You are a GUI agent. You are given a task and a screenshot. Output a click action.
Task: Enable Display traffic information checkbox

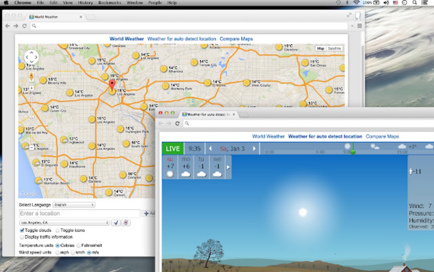click(x=22, y=237)
